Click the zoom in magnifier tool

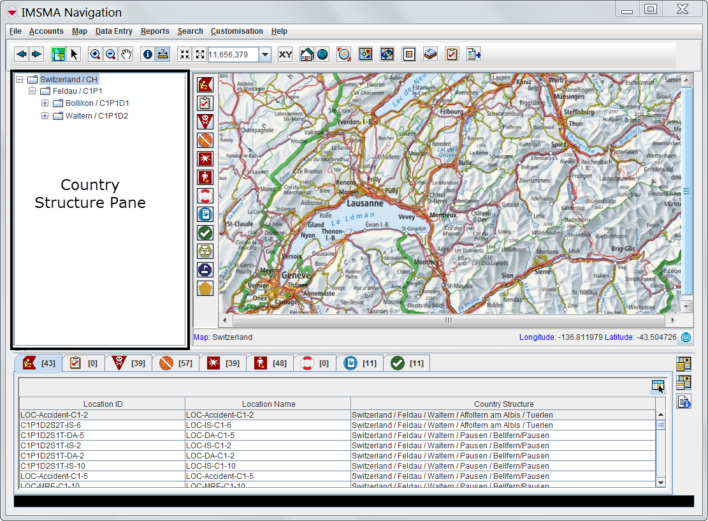95,54
